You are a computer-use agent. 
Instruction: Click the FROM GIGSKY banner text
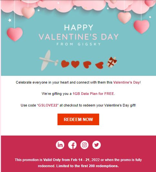click(x=78, y=44)
